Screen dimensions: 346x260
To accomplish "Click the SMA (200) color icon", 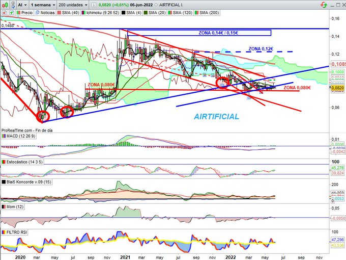I will [196, 13].
